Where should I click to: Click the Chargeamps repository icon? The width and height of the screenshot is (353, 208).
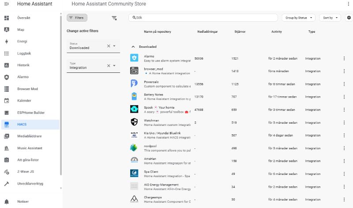point(134,199)
